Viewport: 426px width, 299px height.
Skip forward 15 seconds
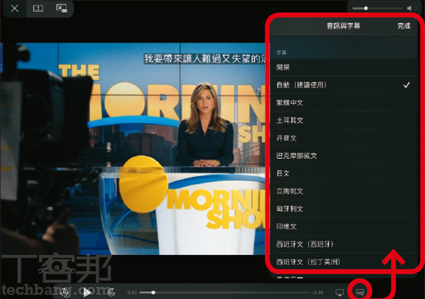click(111, 292)
